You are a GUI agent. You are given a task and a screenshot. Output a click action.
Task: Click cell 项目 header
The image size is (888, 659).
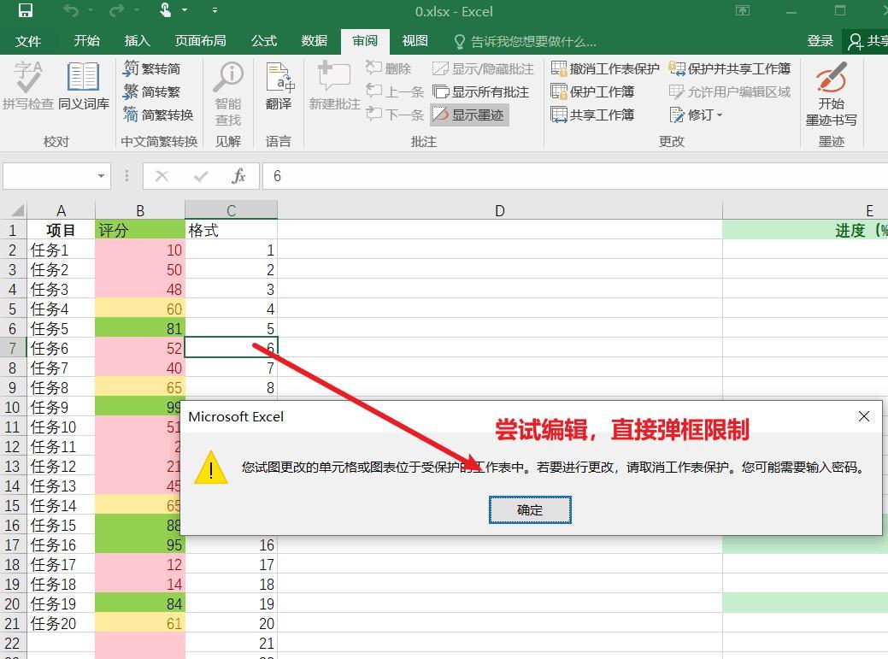(x=61, y=230)
